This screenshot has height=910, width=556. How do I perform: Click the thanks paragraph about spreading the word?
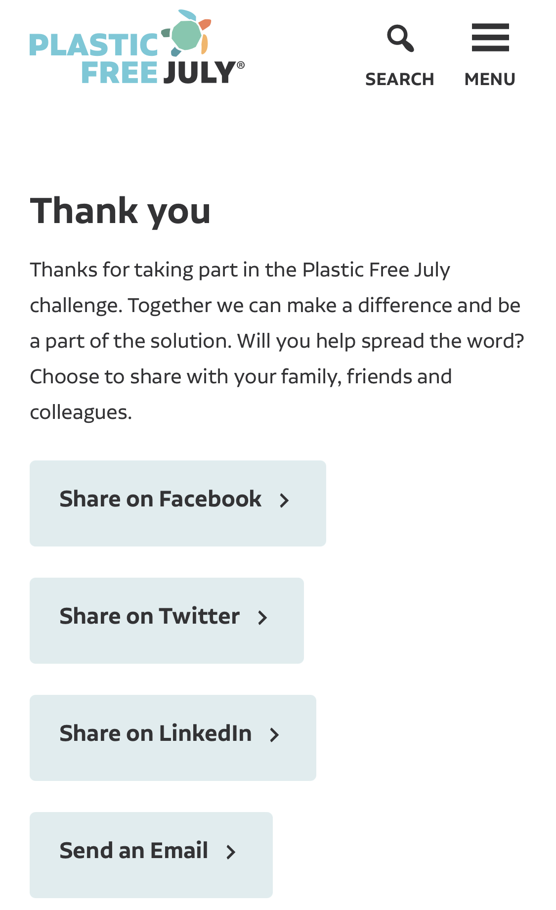click(x=277, y=341)
